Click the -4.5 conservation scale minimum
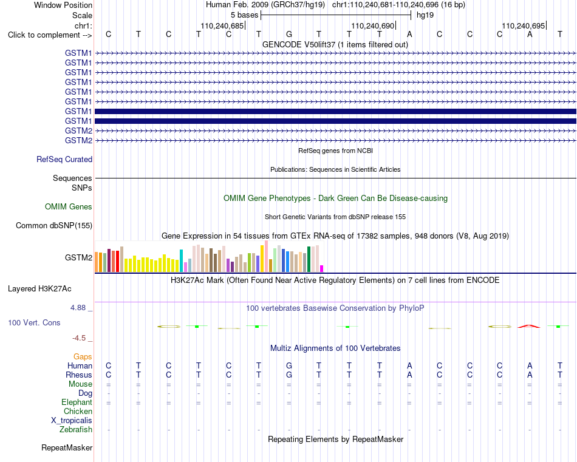Image resolution: width=577 pixels, height=462 pixels. 79,338
